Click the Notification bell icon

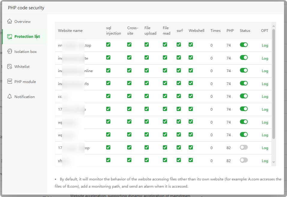[10, 97]
